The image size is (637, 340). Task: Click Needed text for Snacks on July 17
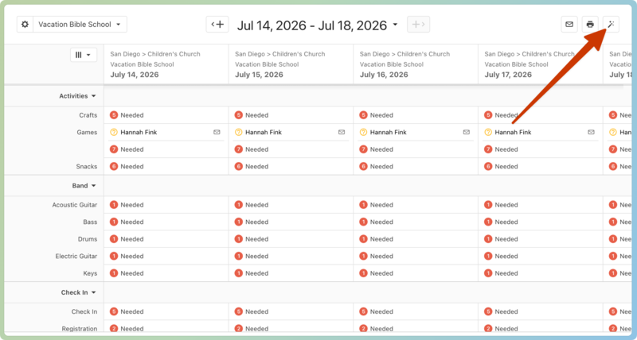click(506, 166)
